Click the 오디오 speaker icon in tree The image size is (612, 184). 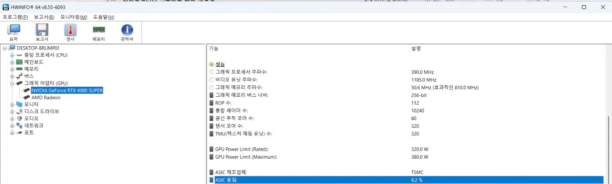pyautogui.click(x=19, y=118)
